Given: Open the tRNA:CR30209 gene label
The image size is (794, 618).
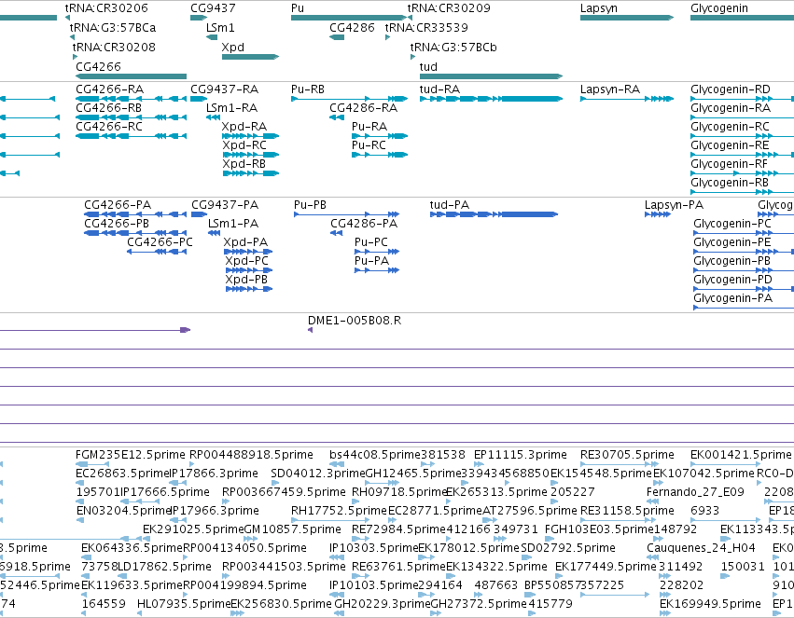Looking at the screenshot, I should (x=449, y=8).
